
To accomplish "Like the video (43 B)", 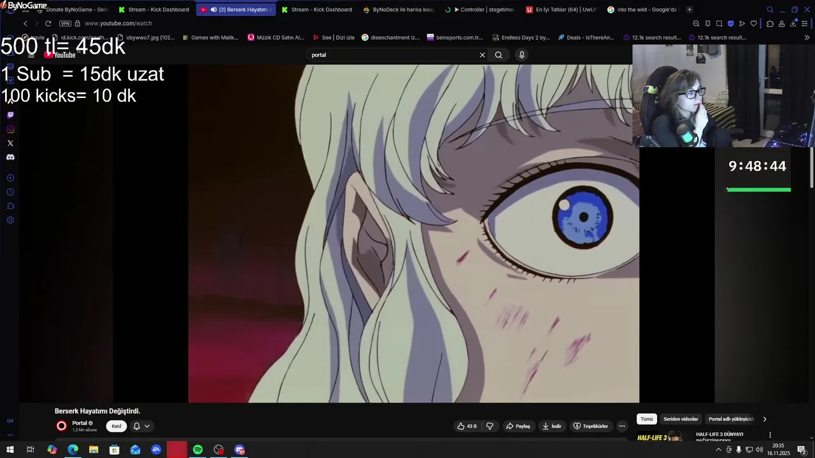I will coord(467,426).
